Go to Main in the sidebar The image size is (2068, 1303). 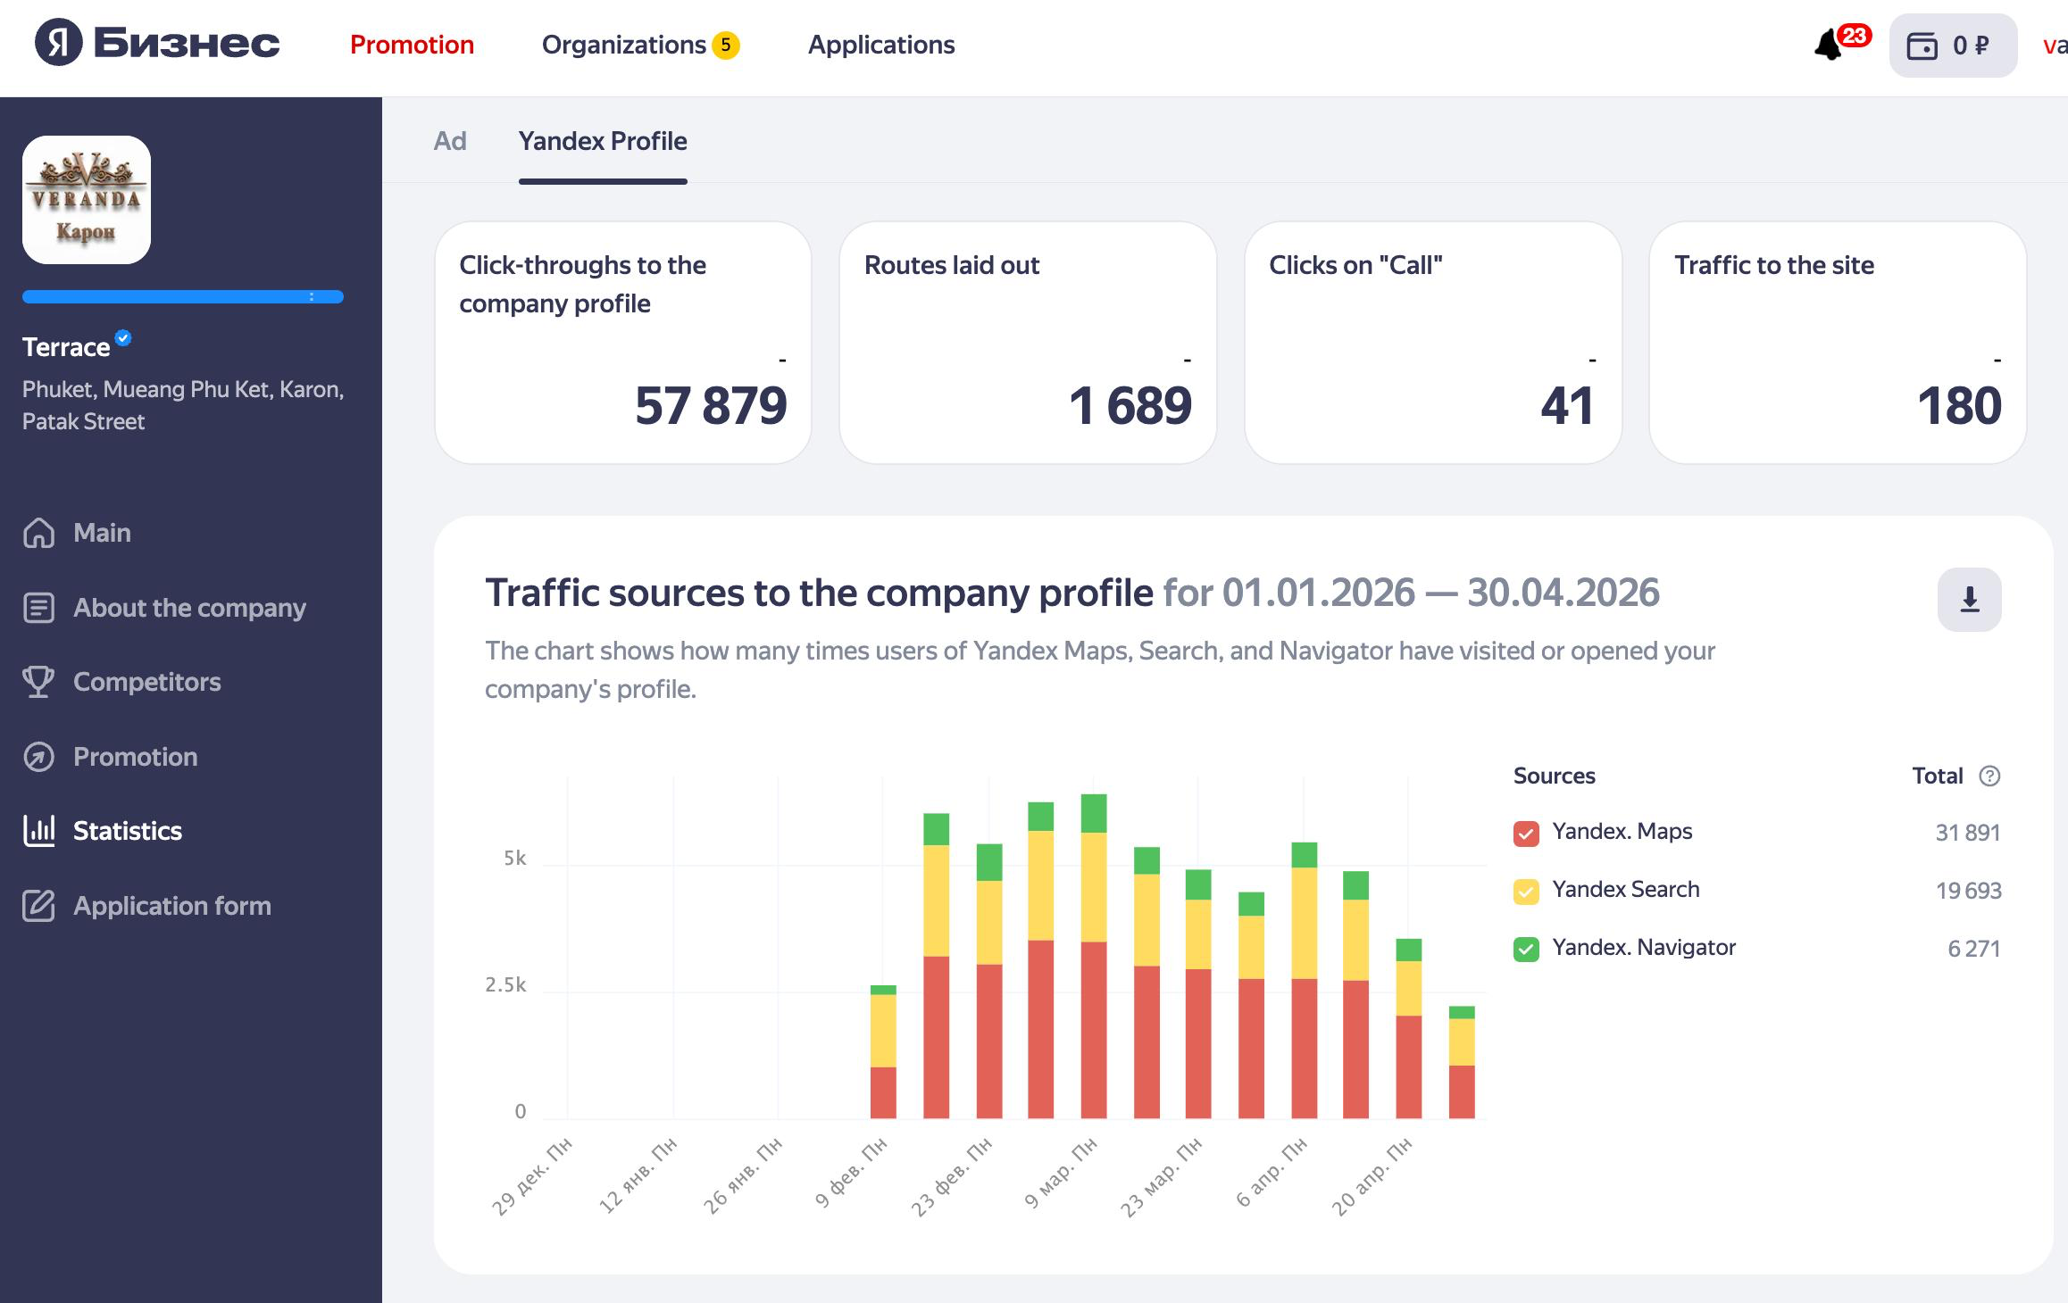(102, 533)
